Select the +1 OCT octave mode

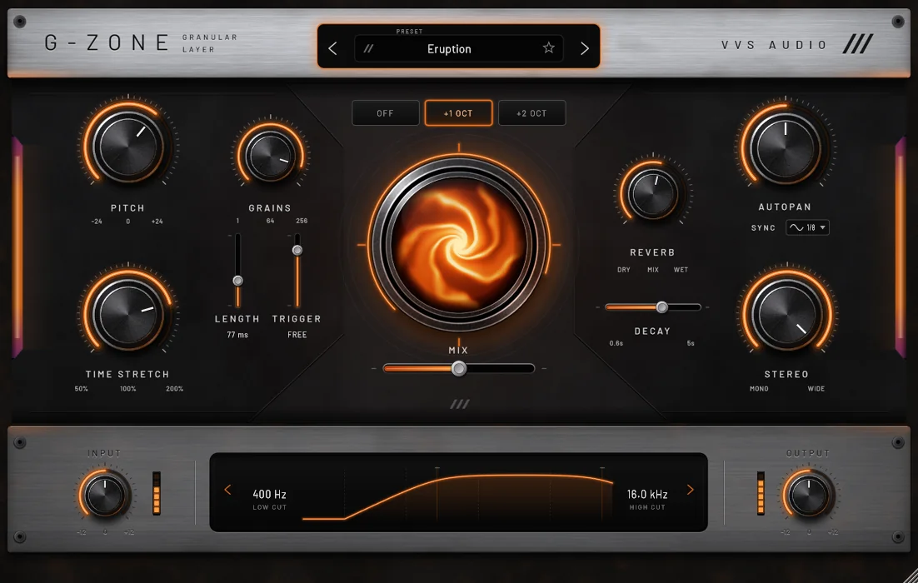coord(458,113)
